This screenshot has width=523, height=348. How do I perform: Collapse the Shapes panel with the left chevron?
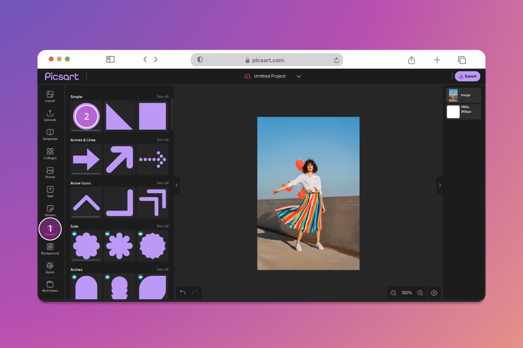click(x=176, y=185)
